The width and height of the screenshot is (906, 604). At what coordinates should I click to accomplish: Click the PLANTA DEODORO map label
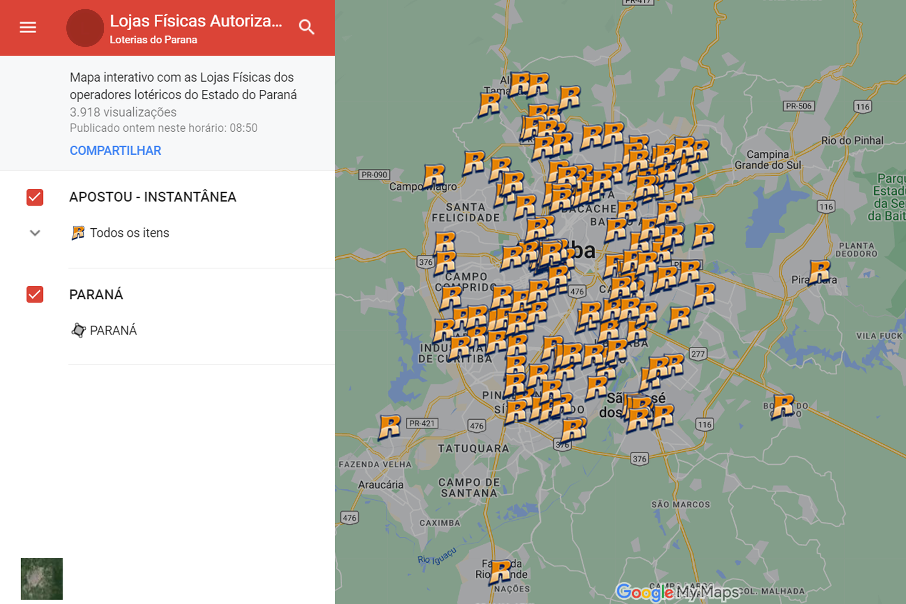click(x=856, y=250)
